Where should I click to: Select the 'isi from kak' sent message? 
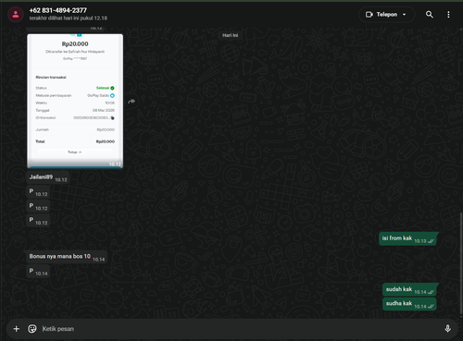(407, 238)
